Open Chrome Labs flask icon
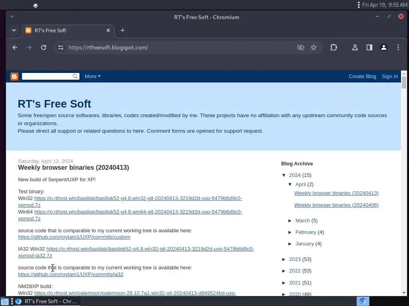The width and height of the screenshot is (409, 306). [355, 47]
